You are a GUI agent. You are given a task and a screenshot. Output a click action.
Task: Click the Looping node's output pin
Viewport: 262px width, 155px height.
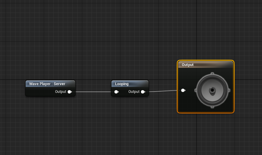coord(143,92)
